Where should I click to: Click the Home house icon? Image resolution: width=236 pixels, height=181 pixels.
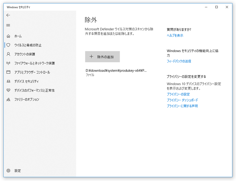click(x=8, y=36)
